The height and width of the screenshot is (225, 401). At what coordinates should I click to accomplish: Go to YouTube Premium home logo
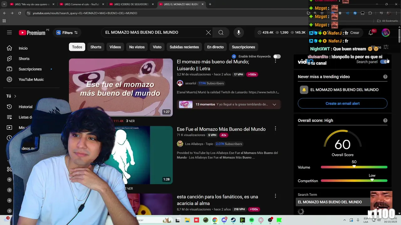click(32, 32)
